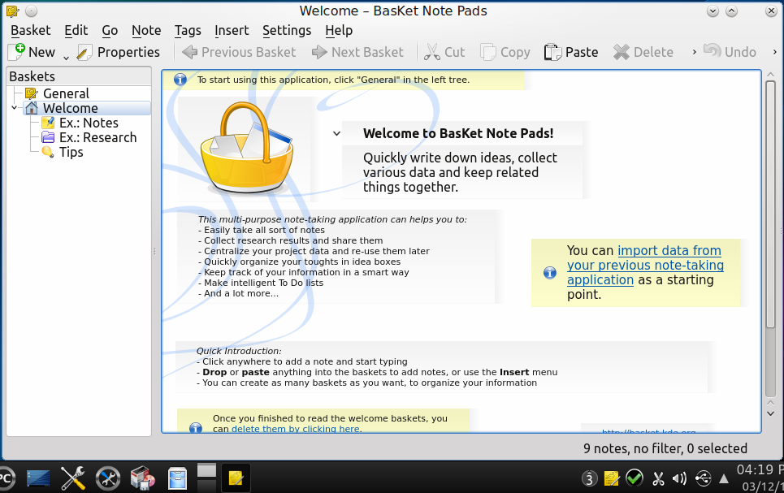Click the '9 notes, no filter' status text
This screenshot has width=784, height=493.
pos(665,448)
